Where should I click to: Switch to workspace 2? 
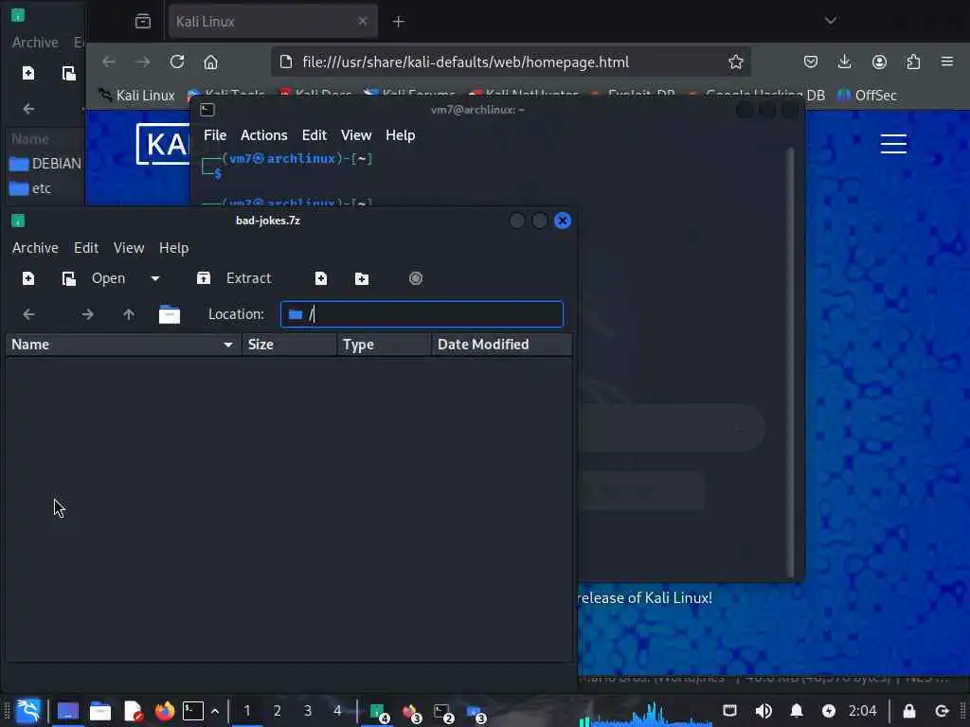(x=278, y=712)
